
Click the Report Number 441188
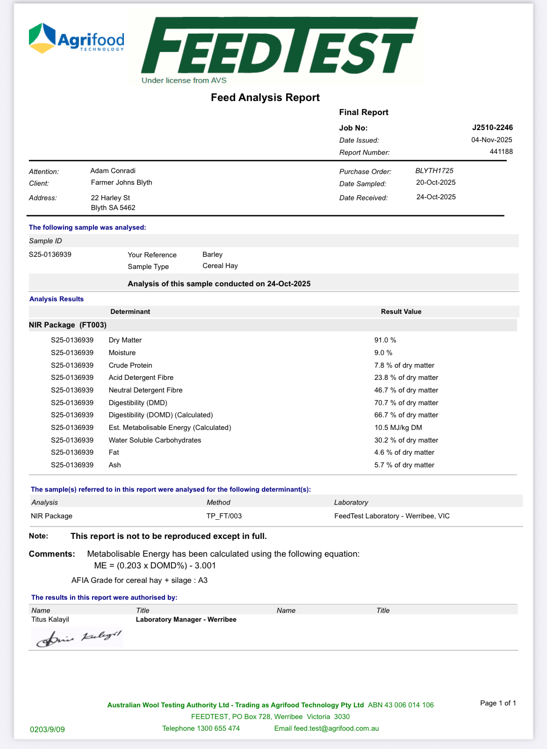(x=501, y=152)
